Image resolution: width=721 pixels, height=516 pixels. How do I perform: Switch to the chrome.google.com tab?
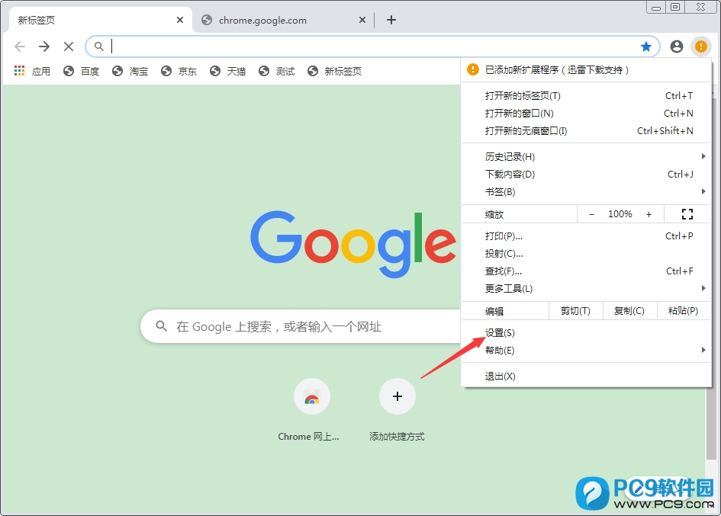point(284,20)
